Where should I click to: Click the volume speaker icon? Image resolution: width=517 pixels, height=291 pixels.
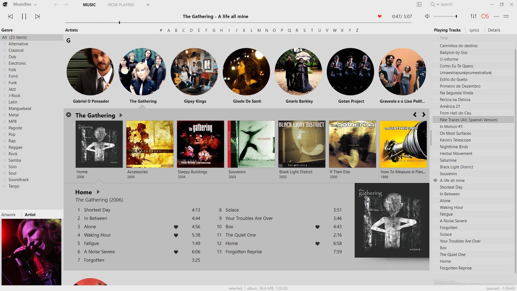coord(427,16)
